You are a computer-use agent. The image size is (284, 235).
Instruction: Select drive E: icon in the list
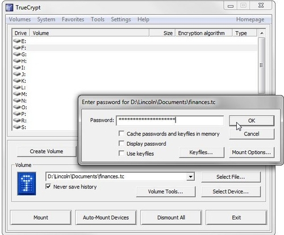[x=17, y=41]
